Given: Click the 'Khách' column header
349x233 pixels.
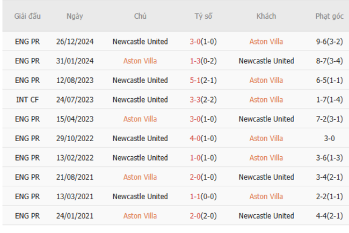Looking at the screenshot, I should click(266, 16).
